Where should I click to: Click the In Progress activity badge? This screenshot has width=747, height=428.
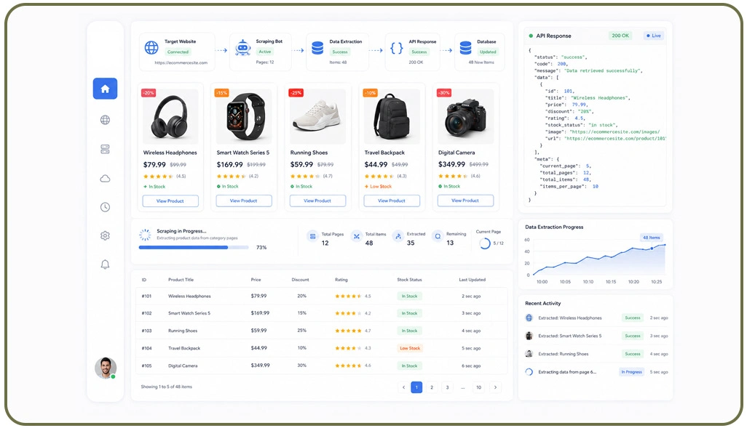tap(632, 372)
